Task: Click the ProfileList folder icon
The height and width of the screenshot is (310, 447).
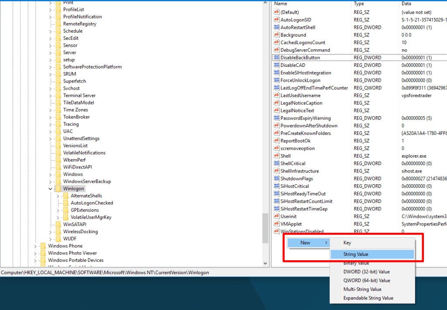Action: 58,10
